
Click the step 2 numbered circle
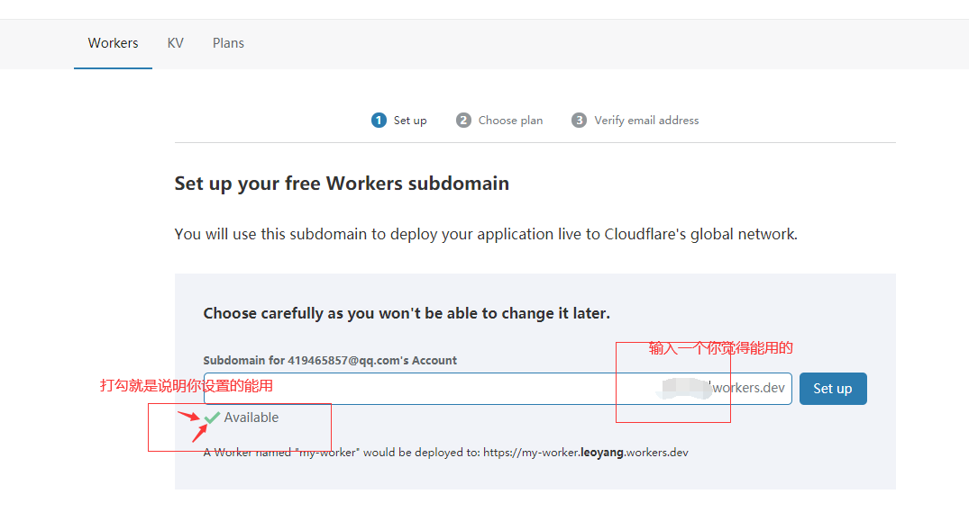coord(463,121)
